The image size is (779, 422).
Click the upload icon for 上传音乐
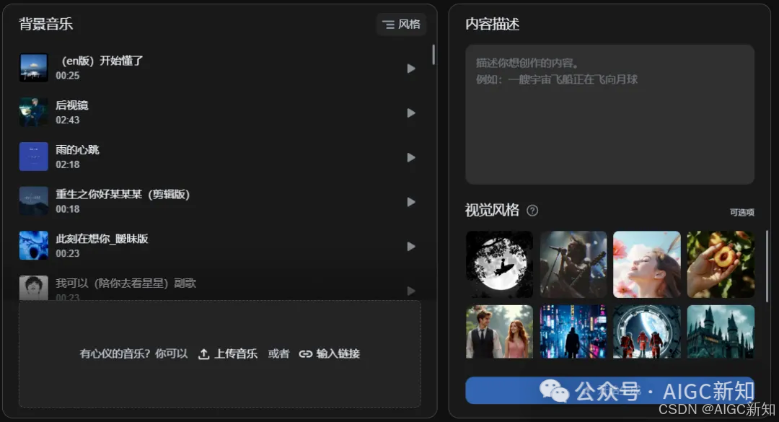tap(203, 354)
